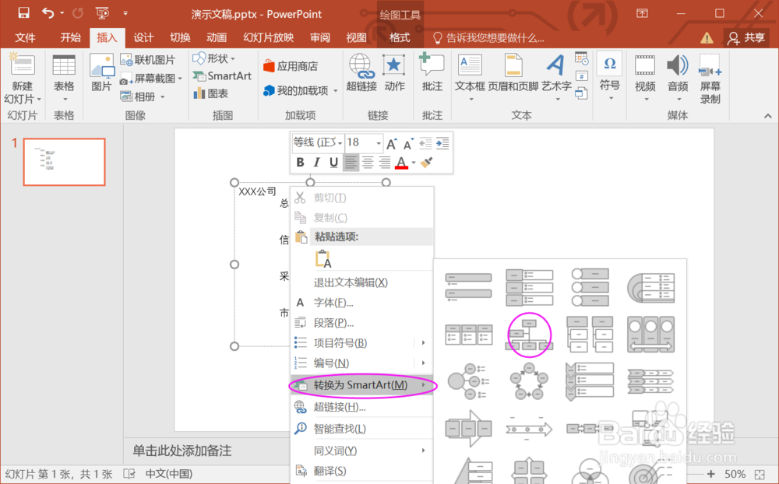
Task: Open SmartArt graphic dialog in ribbon
Action: pyautogui.click(x=223, y=76)
